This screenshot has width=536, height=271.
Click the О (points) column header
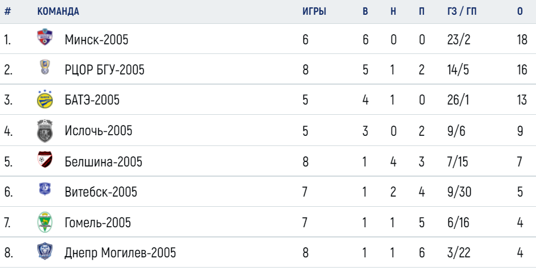pos(520,11)
